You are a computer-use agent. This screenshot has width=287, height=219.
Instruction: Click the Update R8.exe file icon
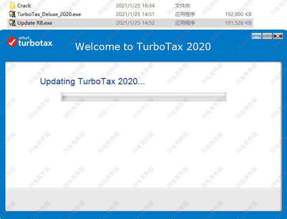click(12, 23)
